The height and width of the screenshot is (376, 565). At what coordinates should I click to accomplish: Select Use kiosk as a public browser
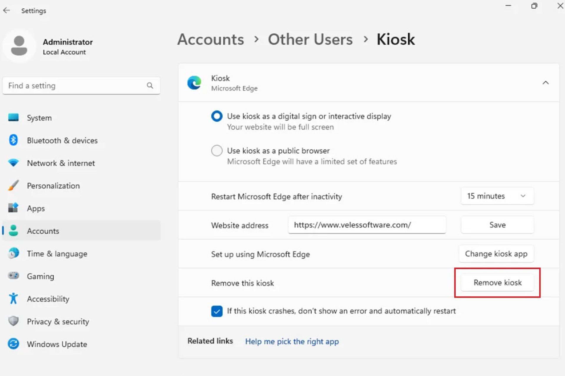click(217, 151)
